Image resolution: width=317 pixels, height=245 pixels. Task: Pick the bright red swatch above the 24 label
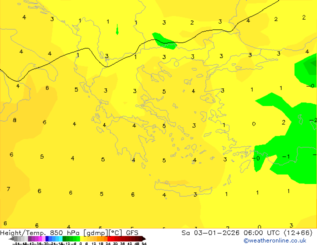click(x=109, y=239)
